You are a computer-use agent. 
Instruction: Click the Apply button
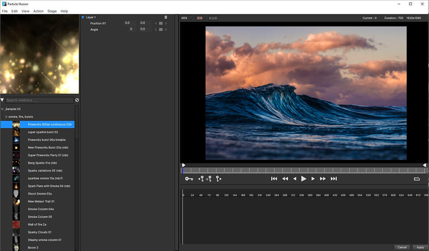pos(420,247)
